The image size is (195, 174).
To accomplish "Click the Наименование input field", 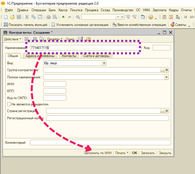I will tap(86, 48).
